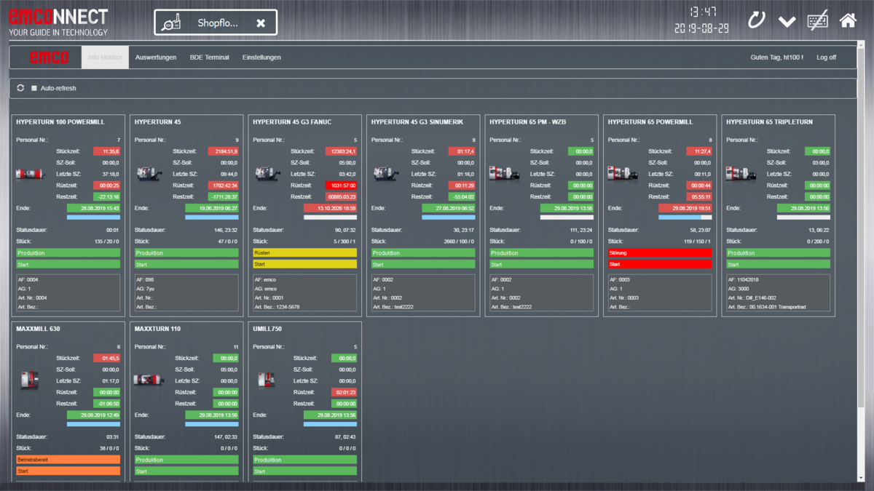This screenshot has width=874, height=491.
Task: Click the Shopfloor app icon in tab
Action: (x=172, y=23)
